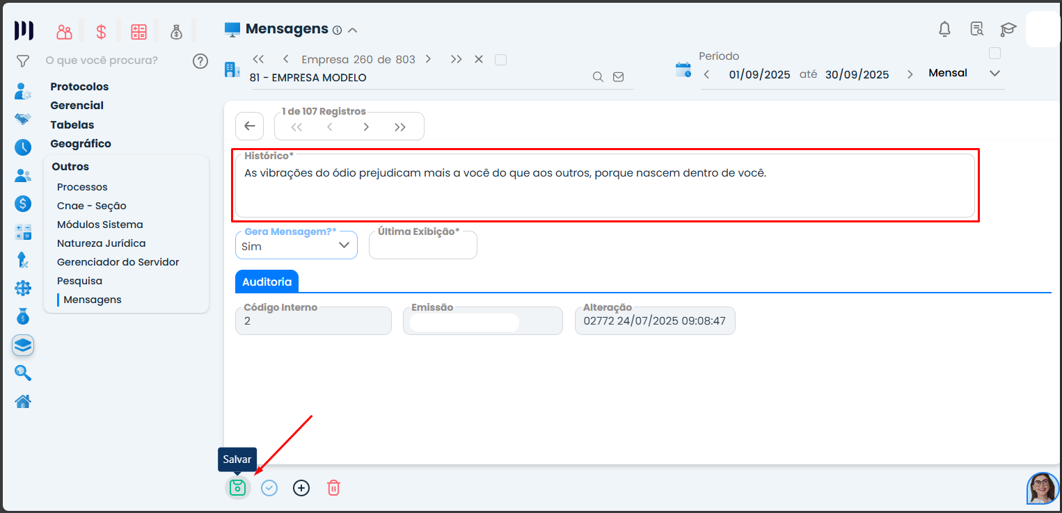Screen dimensions: 1062x513
Task: Open the Protocolos menu
Action: coord(79,87)
